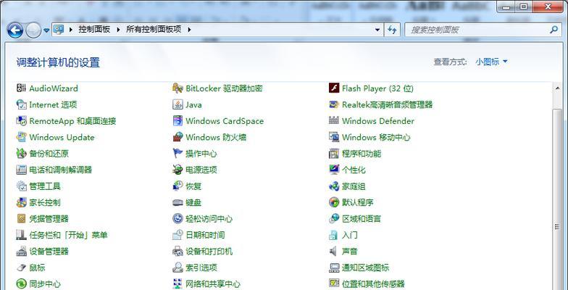Open the 设备管理器 link
Image resolution: width=568 pixels, height=290 pixels.
[x=49, y=251]
